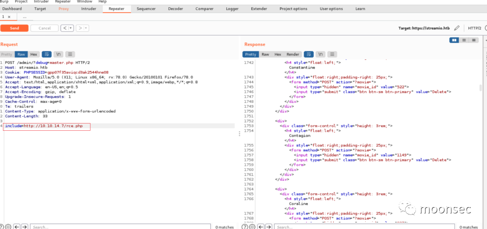Switch to the Proxy tab

[64, 9]
